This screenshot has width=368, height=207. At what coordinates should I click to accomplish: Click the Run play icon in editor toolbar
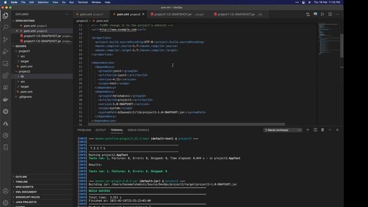(323, 14)
